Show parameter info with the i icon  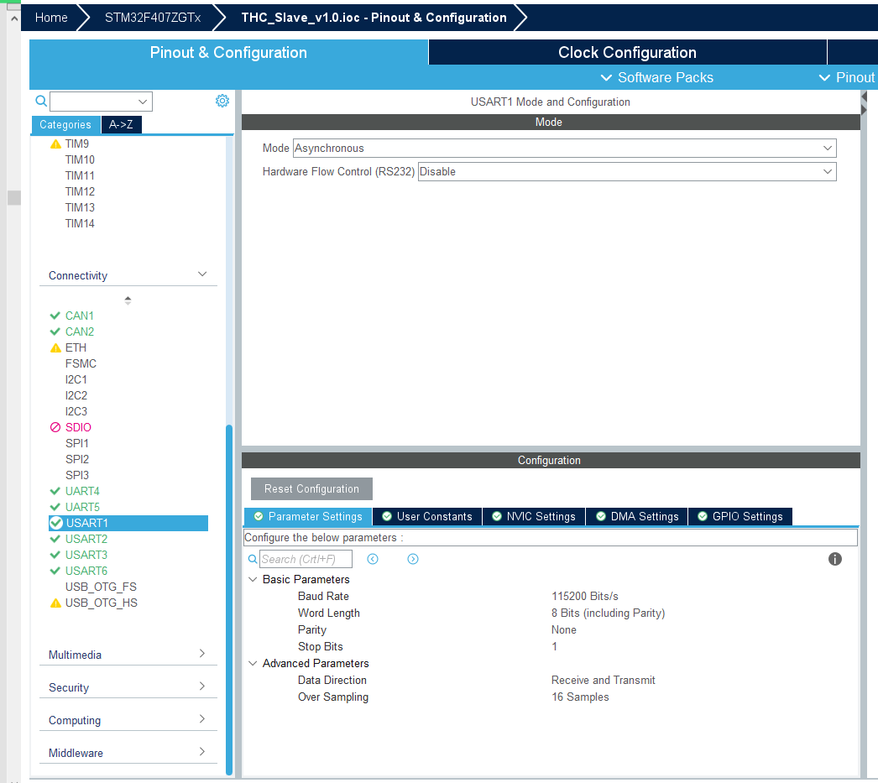pyautogui.click(x=834, y=559)
